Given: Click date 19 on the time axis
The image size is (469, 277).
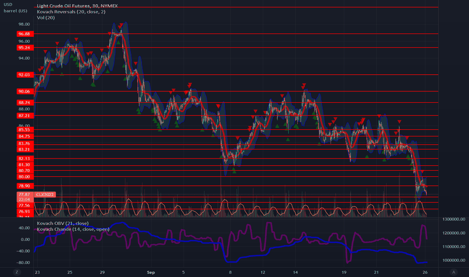Looking at the screenshot, I should click(x=344, y=272).
